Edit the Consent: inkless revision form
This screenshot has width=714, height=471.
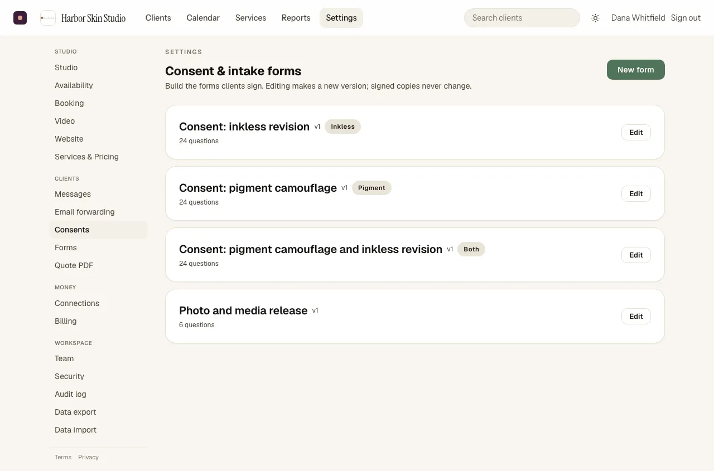tap(636, 132)
